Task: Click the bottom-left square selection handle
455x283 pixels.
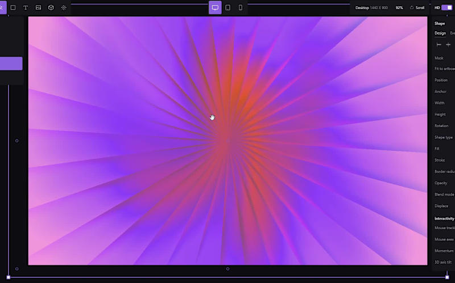Action: pos(9,277)
